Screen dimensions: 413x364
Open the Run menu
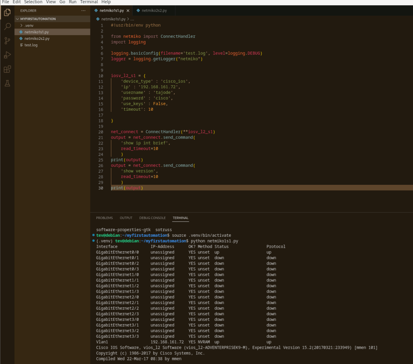click(x=73, y=2)
